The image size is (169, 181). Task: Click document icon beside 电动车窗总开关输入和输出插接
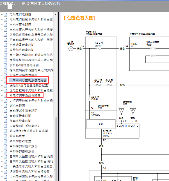coord(5,30)
